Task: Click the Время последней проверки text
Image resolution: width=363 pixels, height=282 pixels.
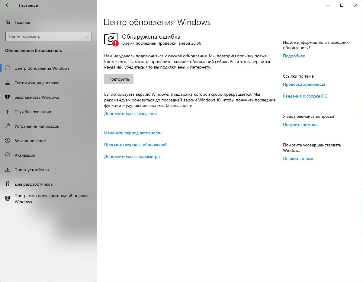Action: (162, 43)
